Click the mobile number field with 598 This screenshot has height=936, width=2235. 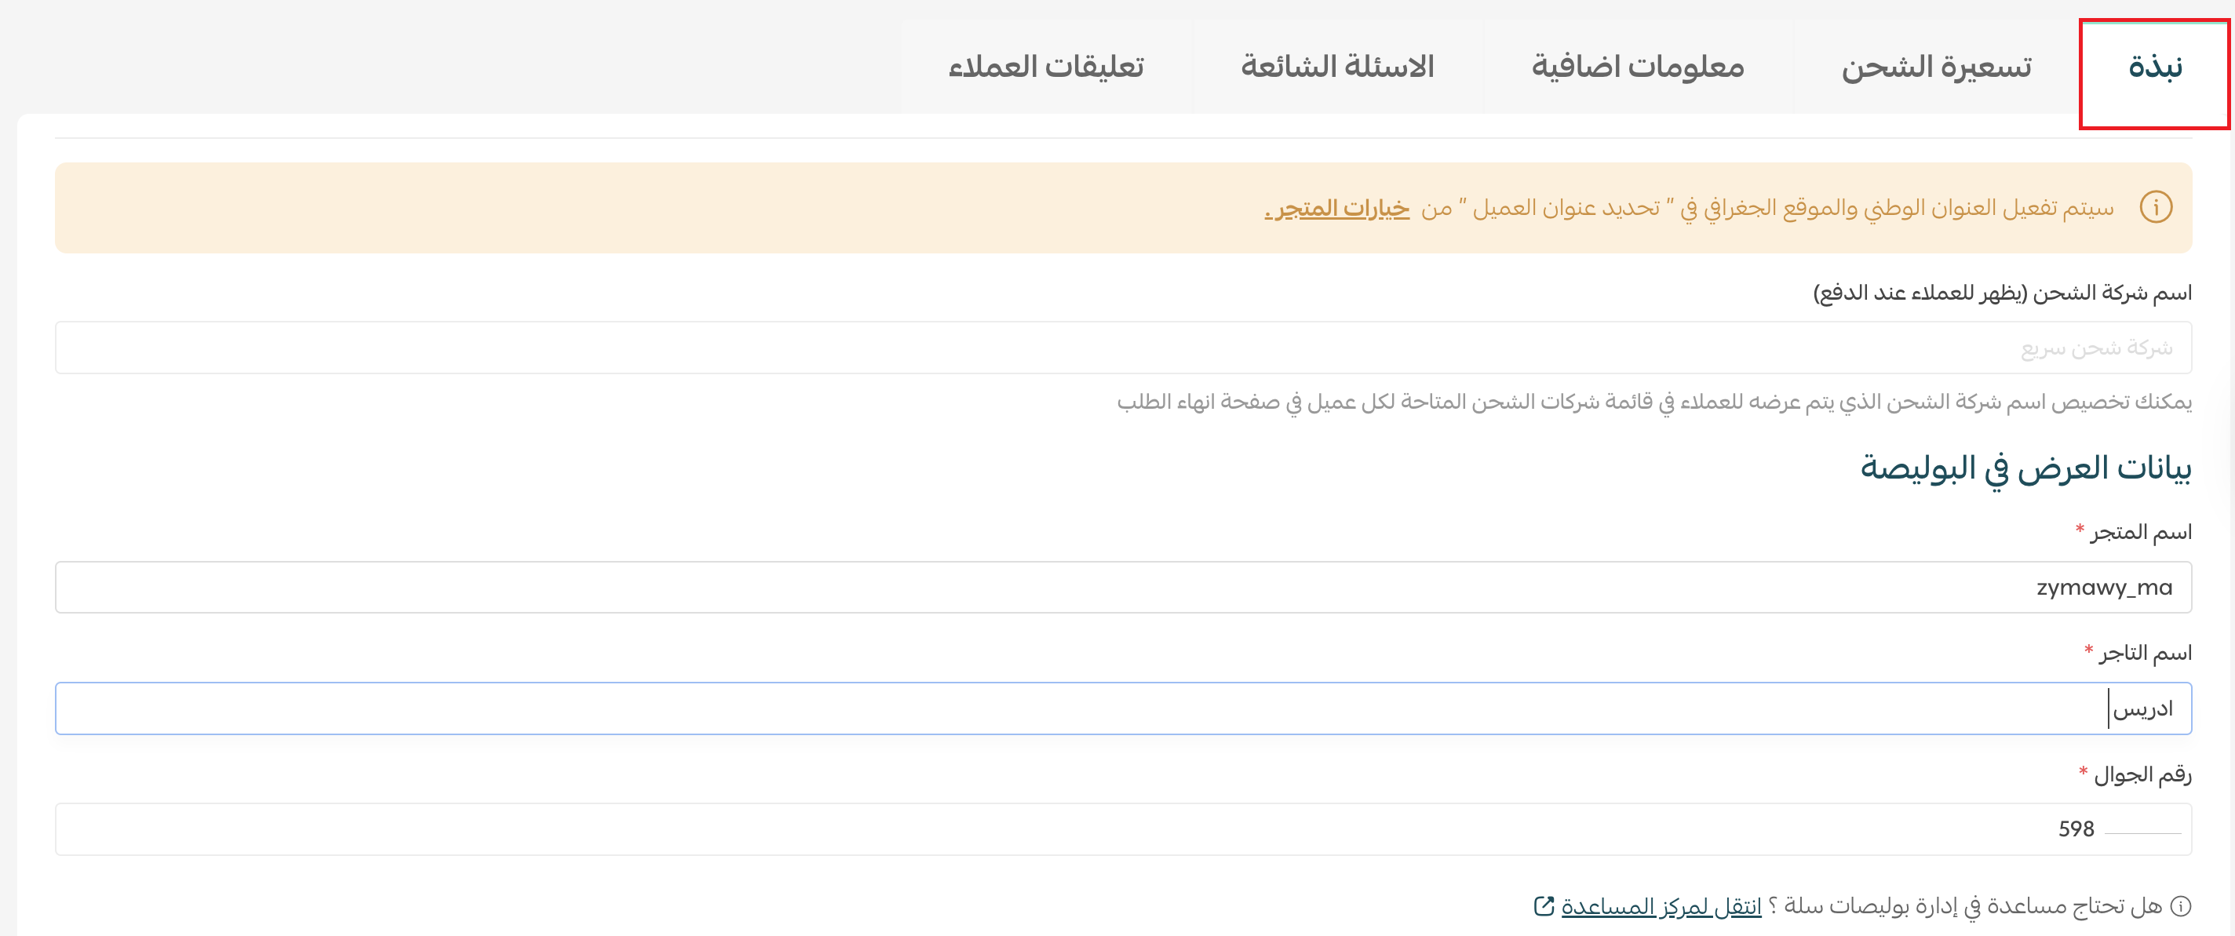(x=1123, y=829)
